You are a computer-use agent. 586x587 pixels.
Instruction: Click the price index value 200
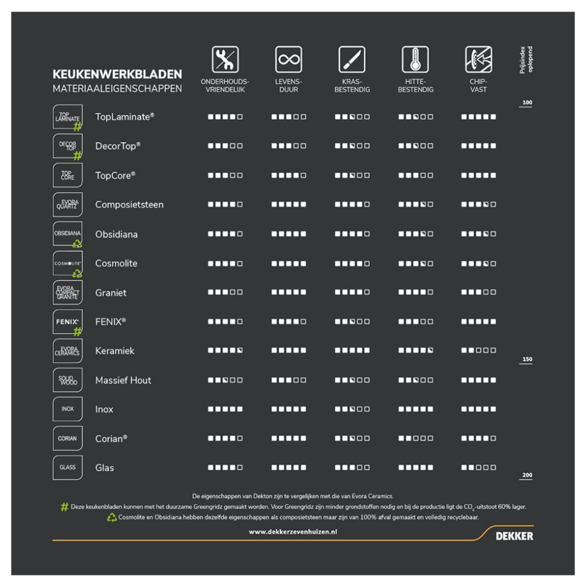[527, 475]
